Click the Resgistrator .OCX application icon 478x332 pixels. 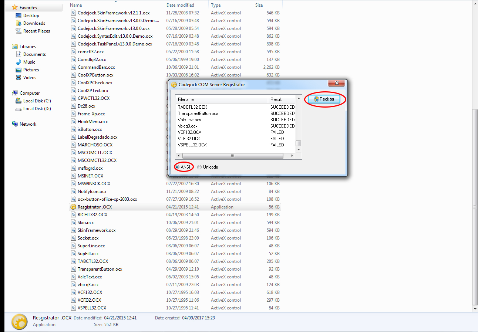(73, 207)
